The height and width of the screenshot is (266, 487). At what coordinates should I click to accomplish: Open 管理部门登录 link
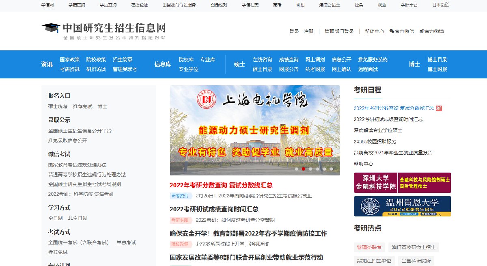(339, 31)
